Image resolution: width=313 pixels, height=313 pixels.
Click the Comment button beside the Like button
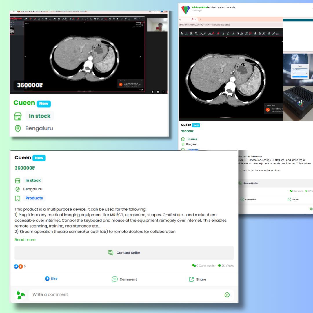tap(124, 279)
